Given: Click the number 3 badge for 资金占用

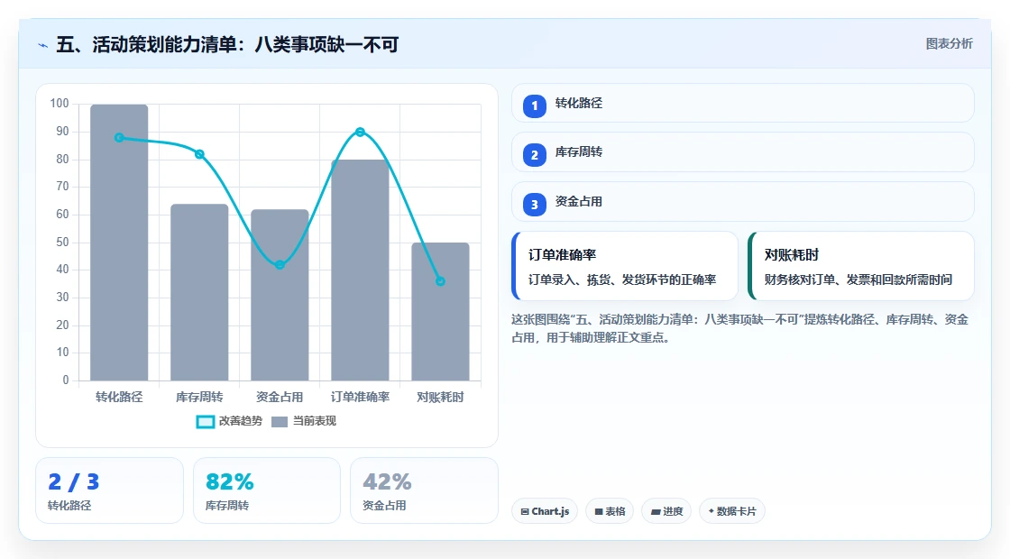Looking at the screenshot, I should point(535,204).
